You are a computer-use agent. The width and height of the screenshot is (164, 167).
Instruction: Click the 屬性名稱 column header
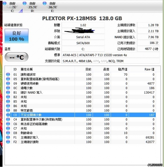(47, 69)
